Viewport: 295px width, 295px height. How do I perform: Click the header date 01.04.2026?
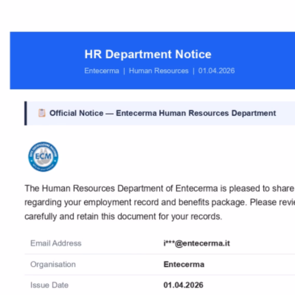216,71
